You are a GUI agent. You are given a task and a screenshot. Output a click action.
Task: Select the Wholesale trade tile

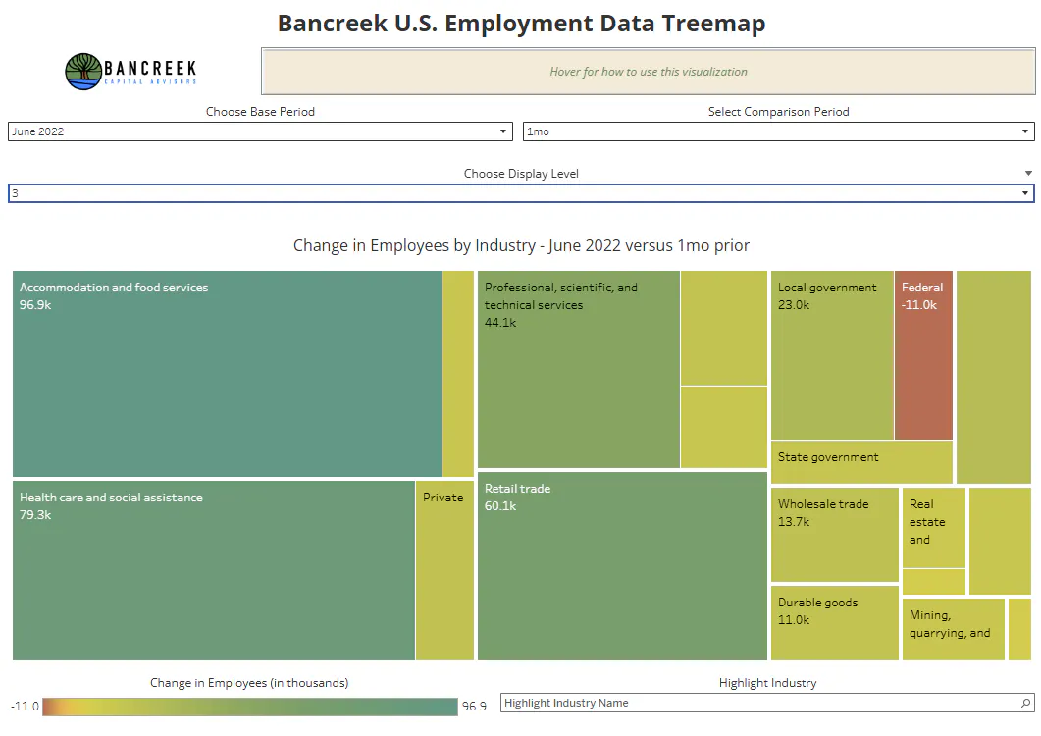835,535
